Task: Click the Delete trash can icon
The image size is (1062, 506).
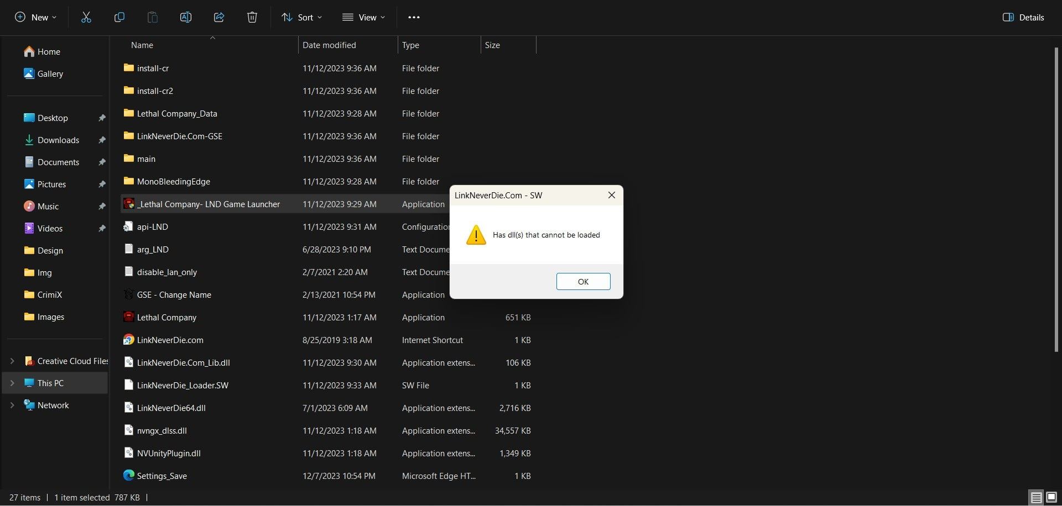Action: tap(252, 17)
